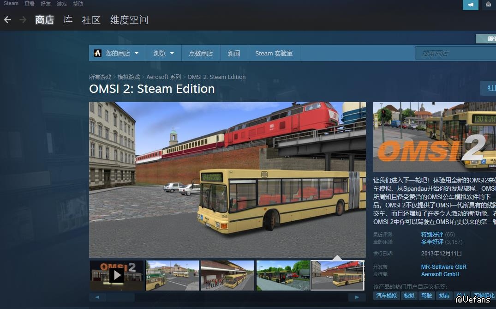Image resolution: width=496 pixels, height=309 pixels.
Task: Go back with the left arrow
Action: tap(7, 19)
